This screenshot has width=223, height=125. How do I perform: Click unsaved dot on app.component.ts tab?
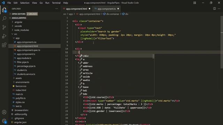pyautogui.click(x=118, y=9)
